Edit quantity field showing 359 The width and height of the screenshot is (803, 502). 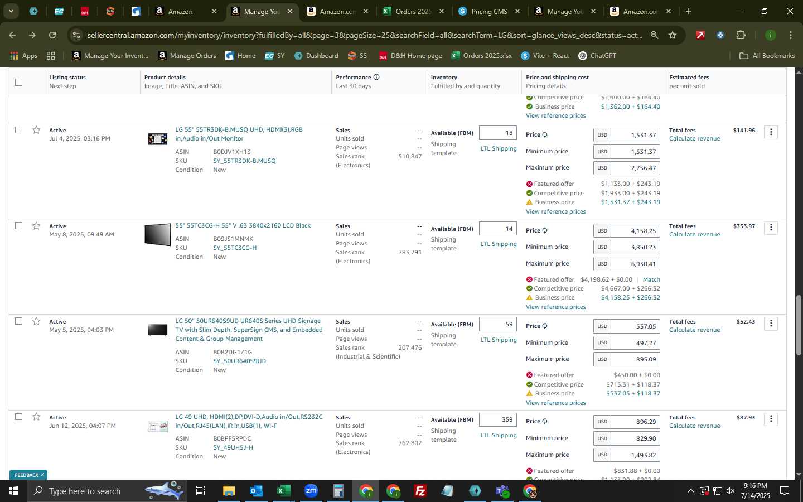tap(497, 419)
